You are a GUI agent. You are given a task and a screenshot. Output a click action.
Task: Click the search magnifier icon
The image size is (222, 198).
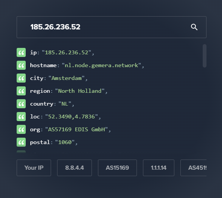click(x=194, y=27)
